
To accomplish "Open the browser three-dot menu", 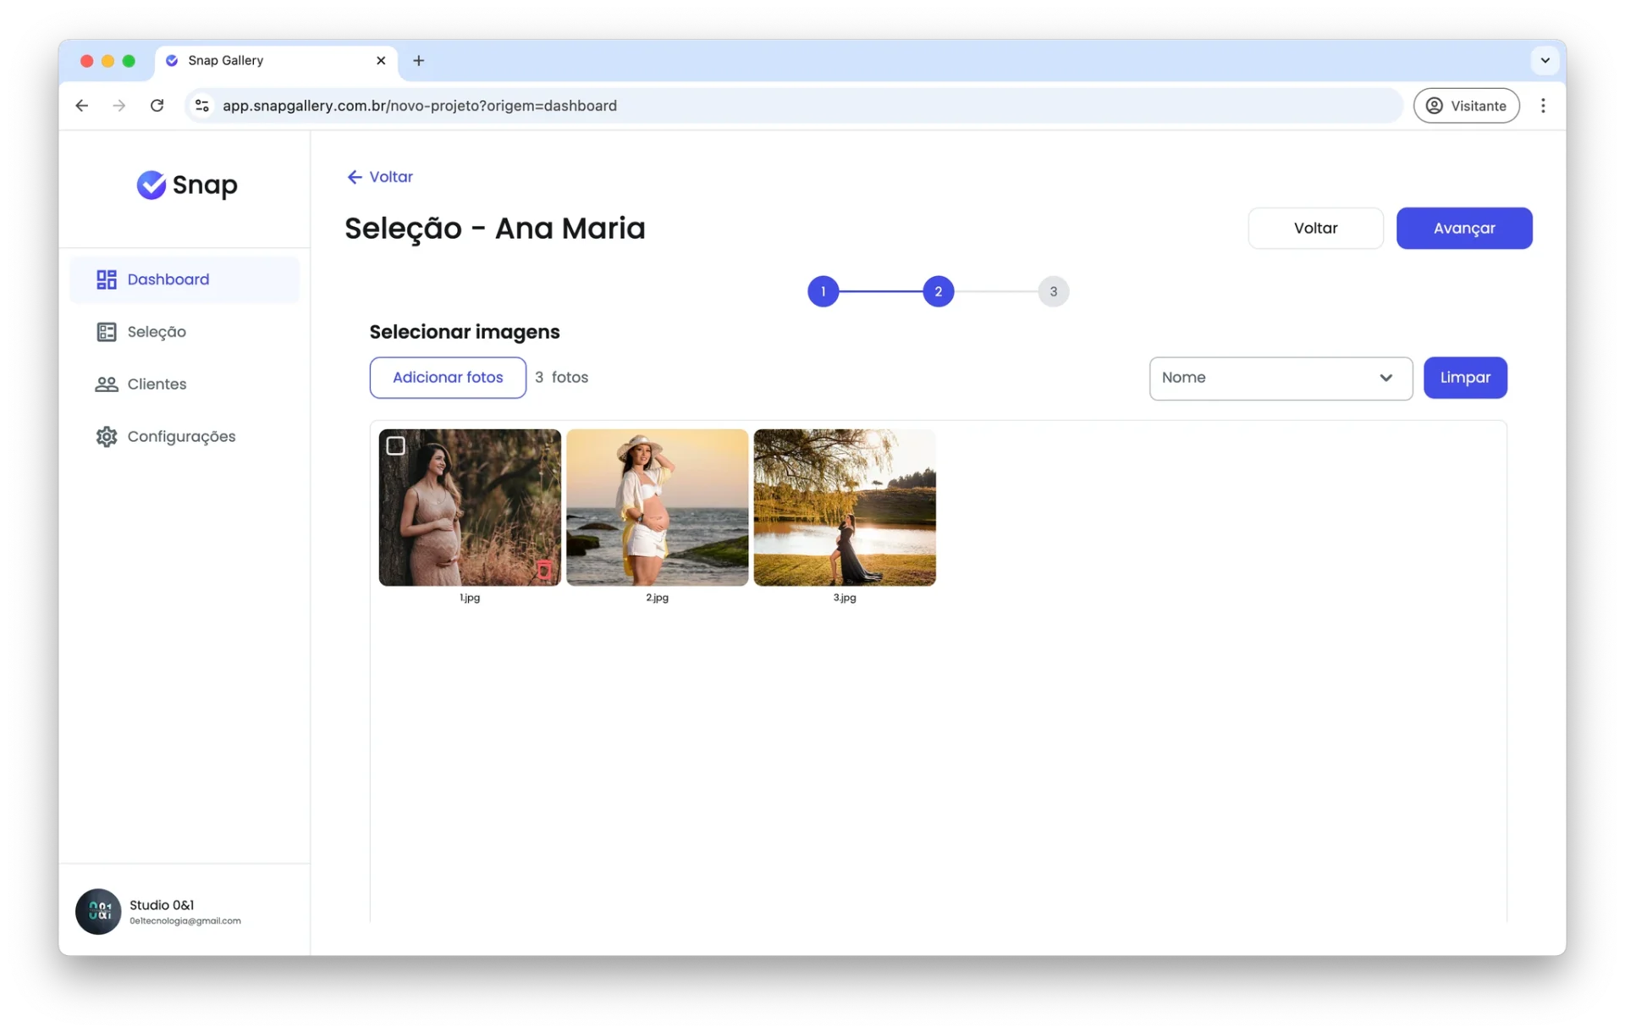I will pyautogui.click(x=1543, y=106).
